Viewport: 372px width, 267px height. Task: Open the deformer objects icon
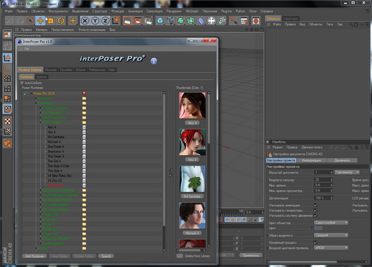(x=201, y=21)
